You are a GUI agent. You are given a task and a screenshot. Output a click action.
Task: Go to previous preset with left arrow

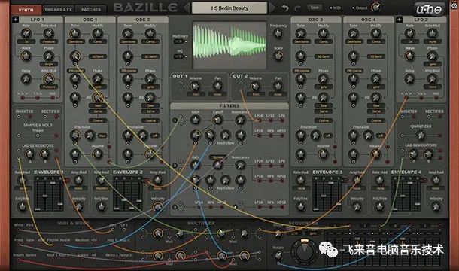(187, 8)
